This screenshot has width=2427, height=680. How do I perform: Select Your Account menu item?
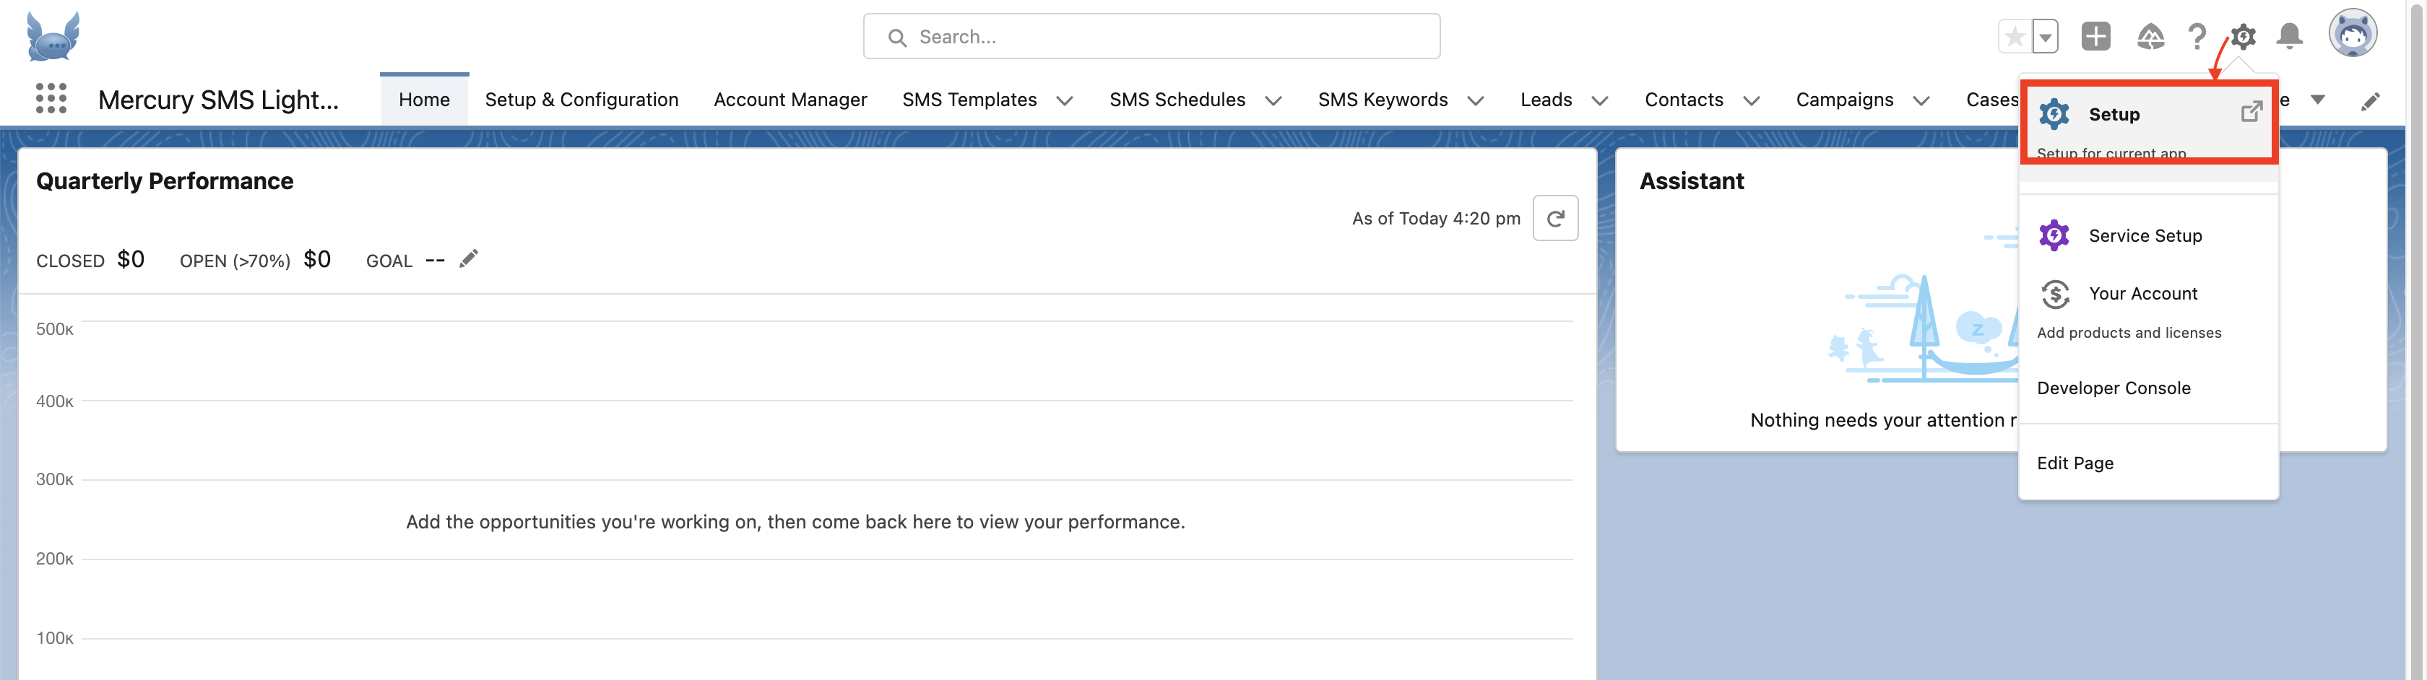tap(2148, 309)
